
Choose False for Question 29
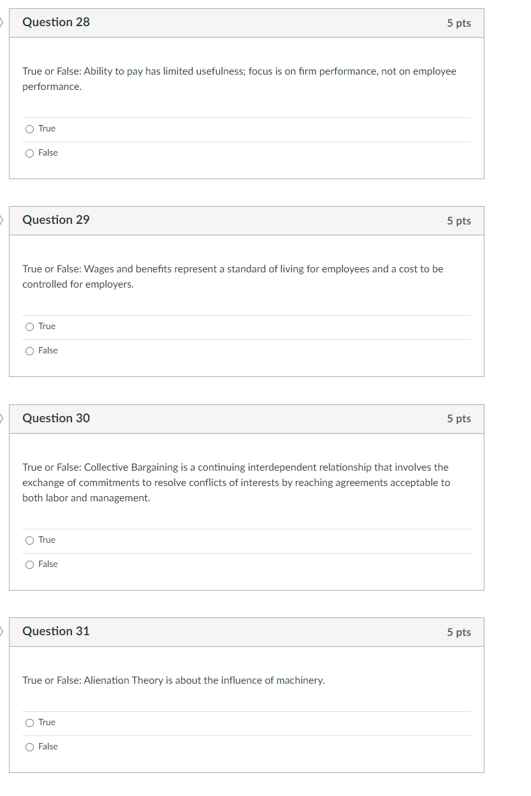click(29, 351)
